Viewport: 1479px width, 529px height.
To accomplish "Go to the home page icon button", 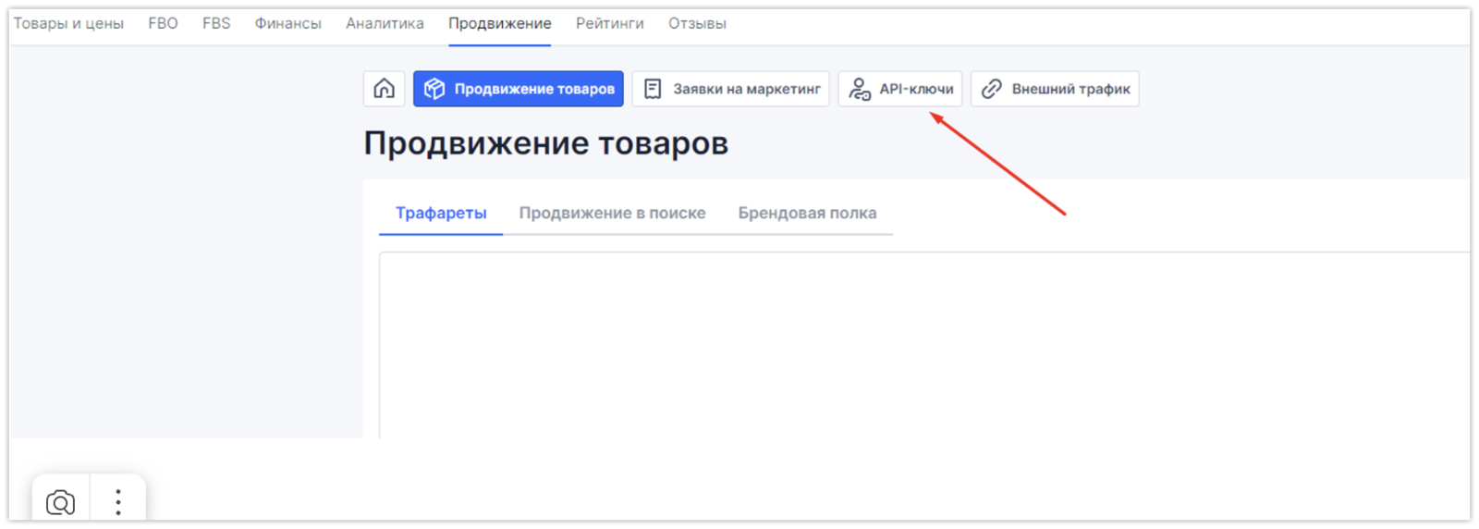I will tap(384, 89).
